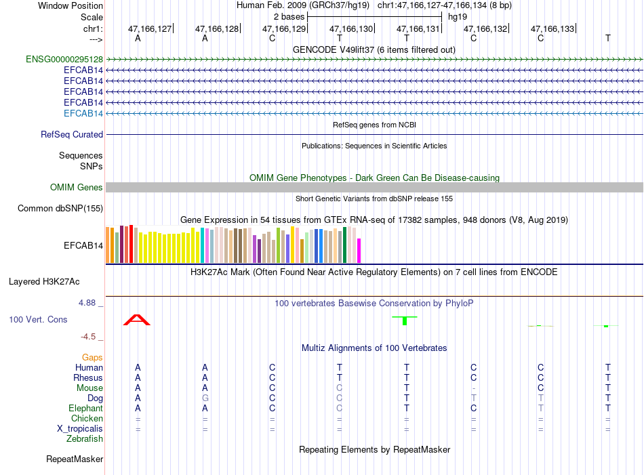
Task: Click the Rhesus species row label
Action: click(88, 377)
